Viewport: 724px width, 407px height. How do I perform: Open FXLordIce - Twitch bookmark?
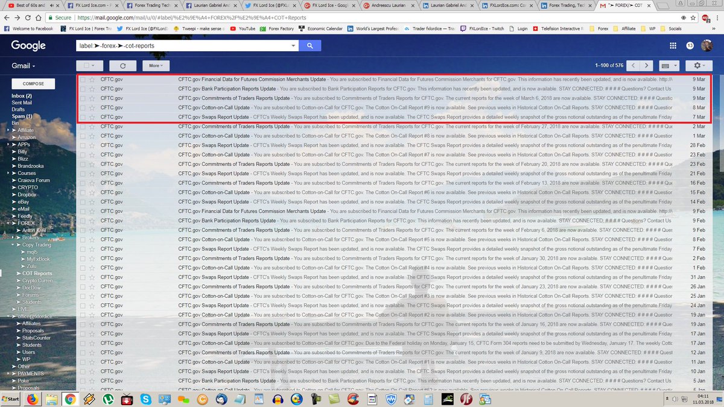481,28
